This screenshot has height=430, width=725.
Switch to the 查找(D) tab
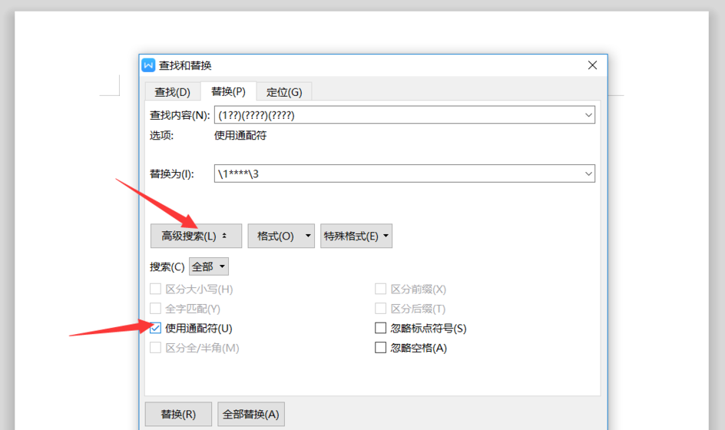(x=173, y=92)
